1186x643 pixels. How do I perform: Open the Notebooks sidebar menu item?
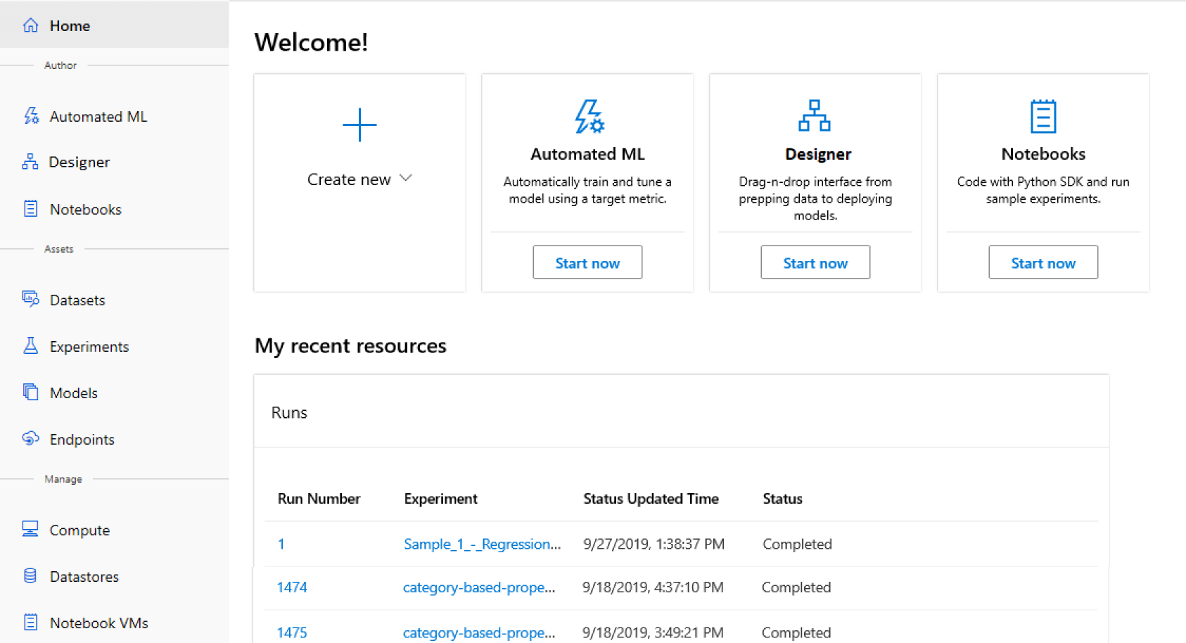(x=85, y=210)
